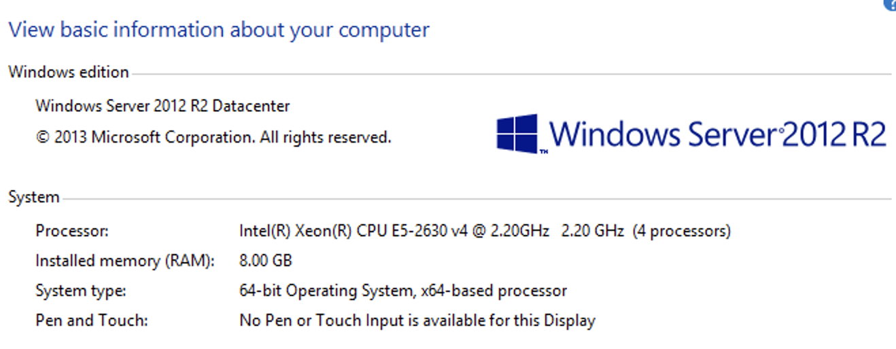
Task: Click the 'Processor:' label
Action: tap(71, 231)
